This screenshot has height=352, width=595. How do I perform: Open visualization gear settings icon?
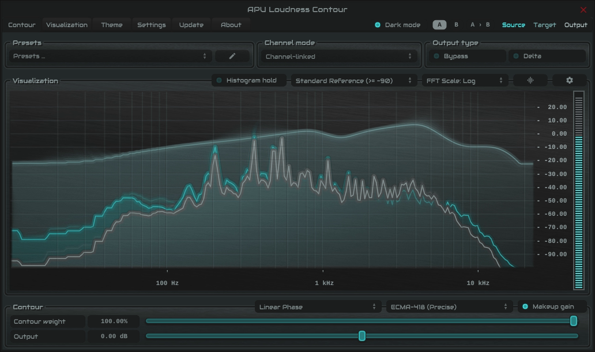pyautogui.click(x=569, y=80)
